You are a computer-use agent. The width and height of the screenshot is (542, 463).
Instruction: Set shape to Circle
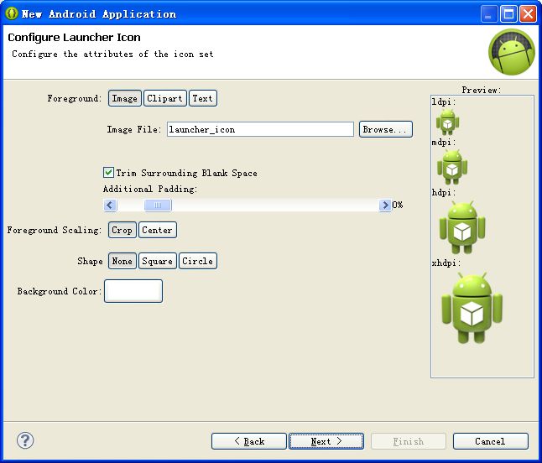[x=198, y=261]
